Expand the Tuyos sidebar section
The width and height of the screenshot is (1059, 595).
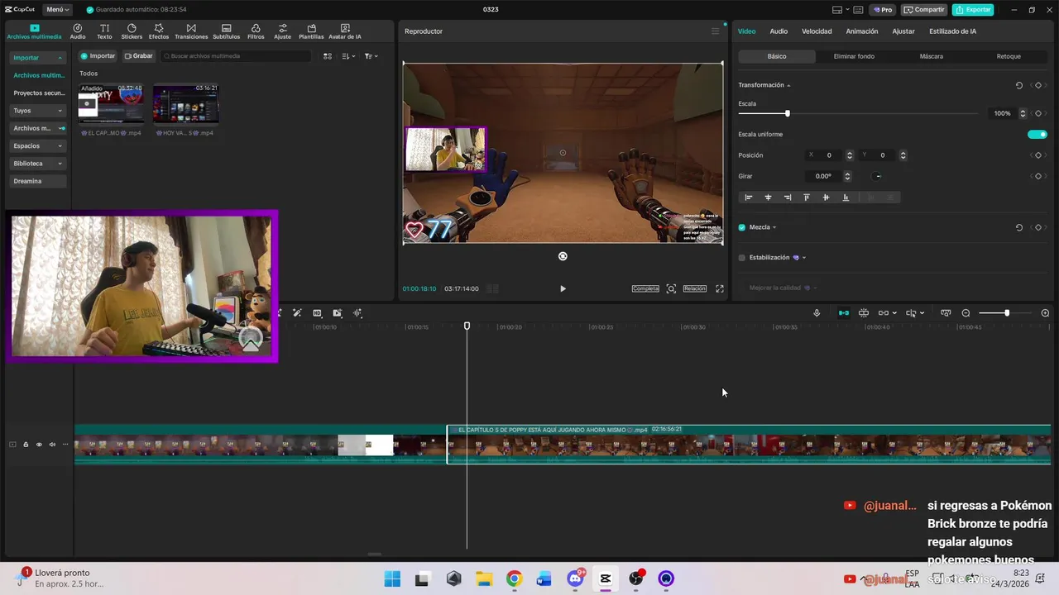[60, 111]
